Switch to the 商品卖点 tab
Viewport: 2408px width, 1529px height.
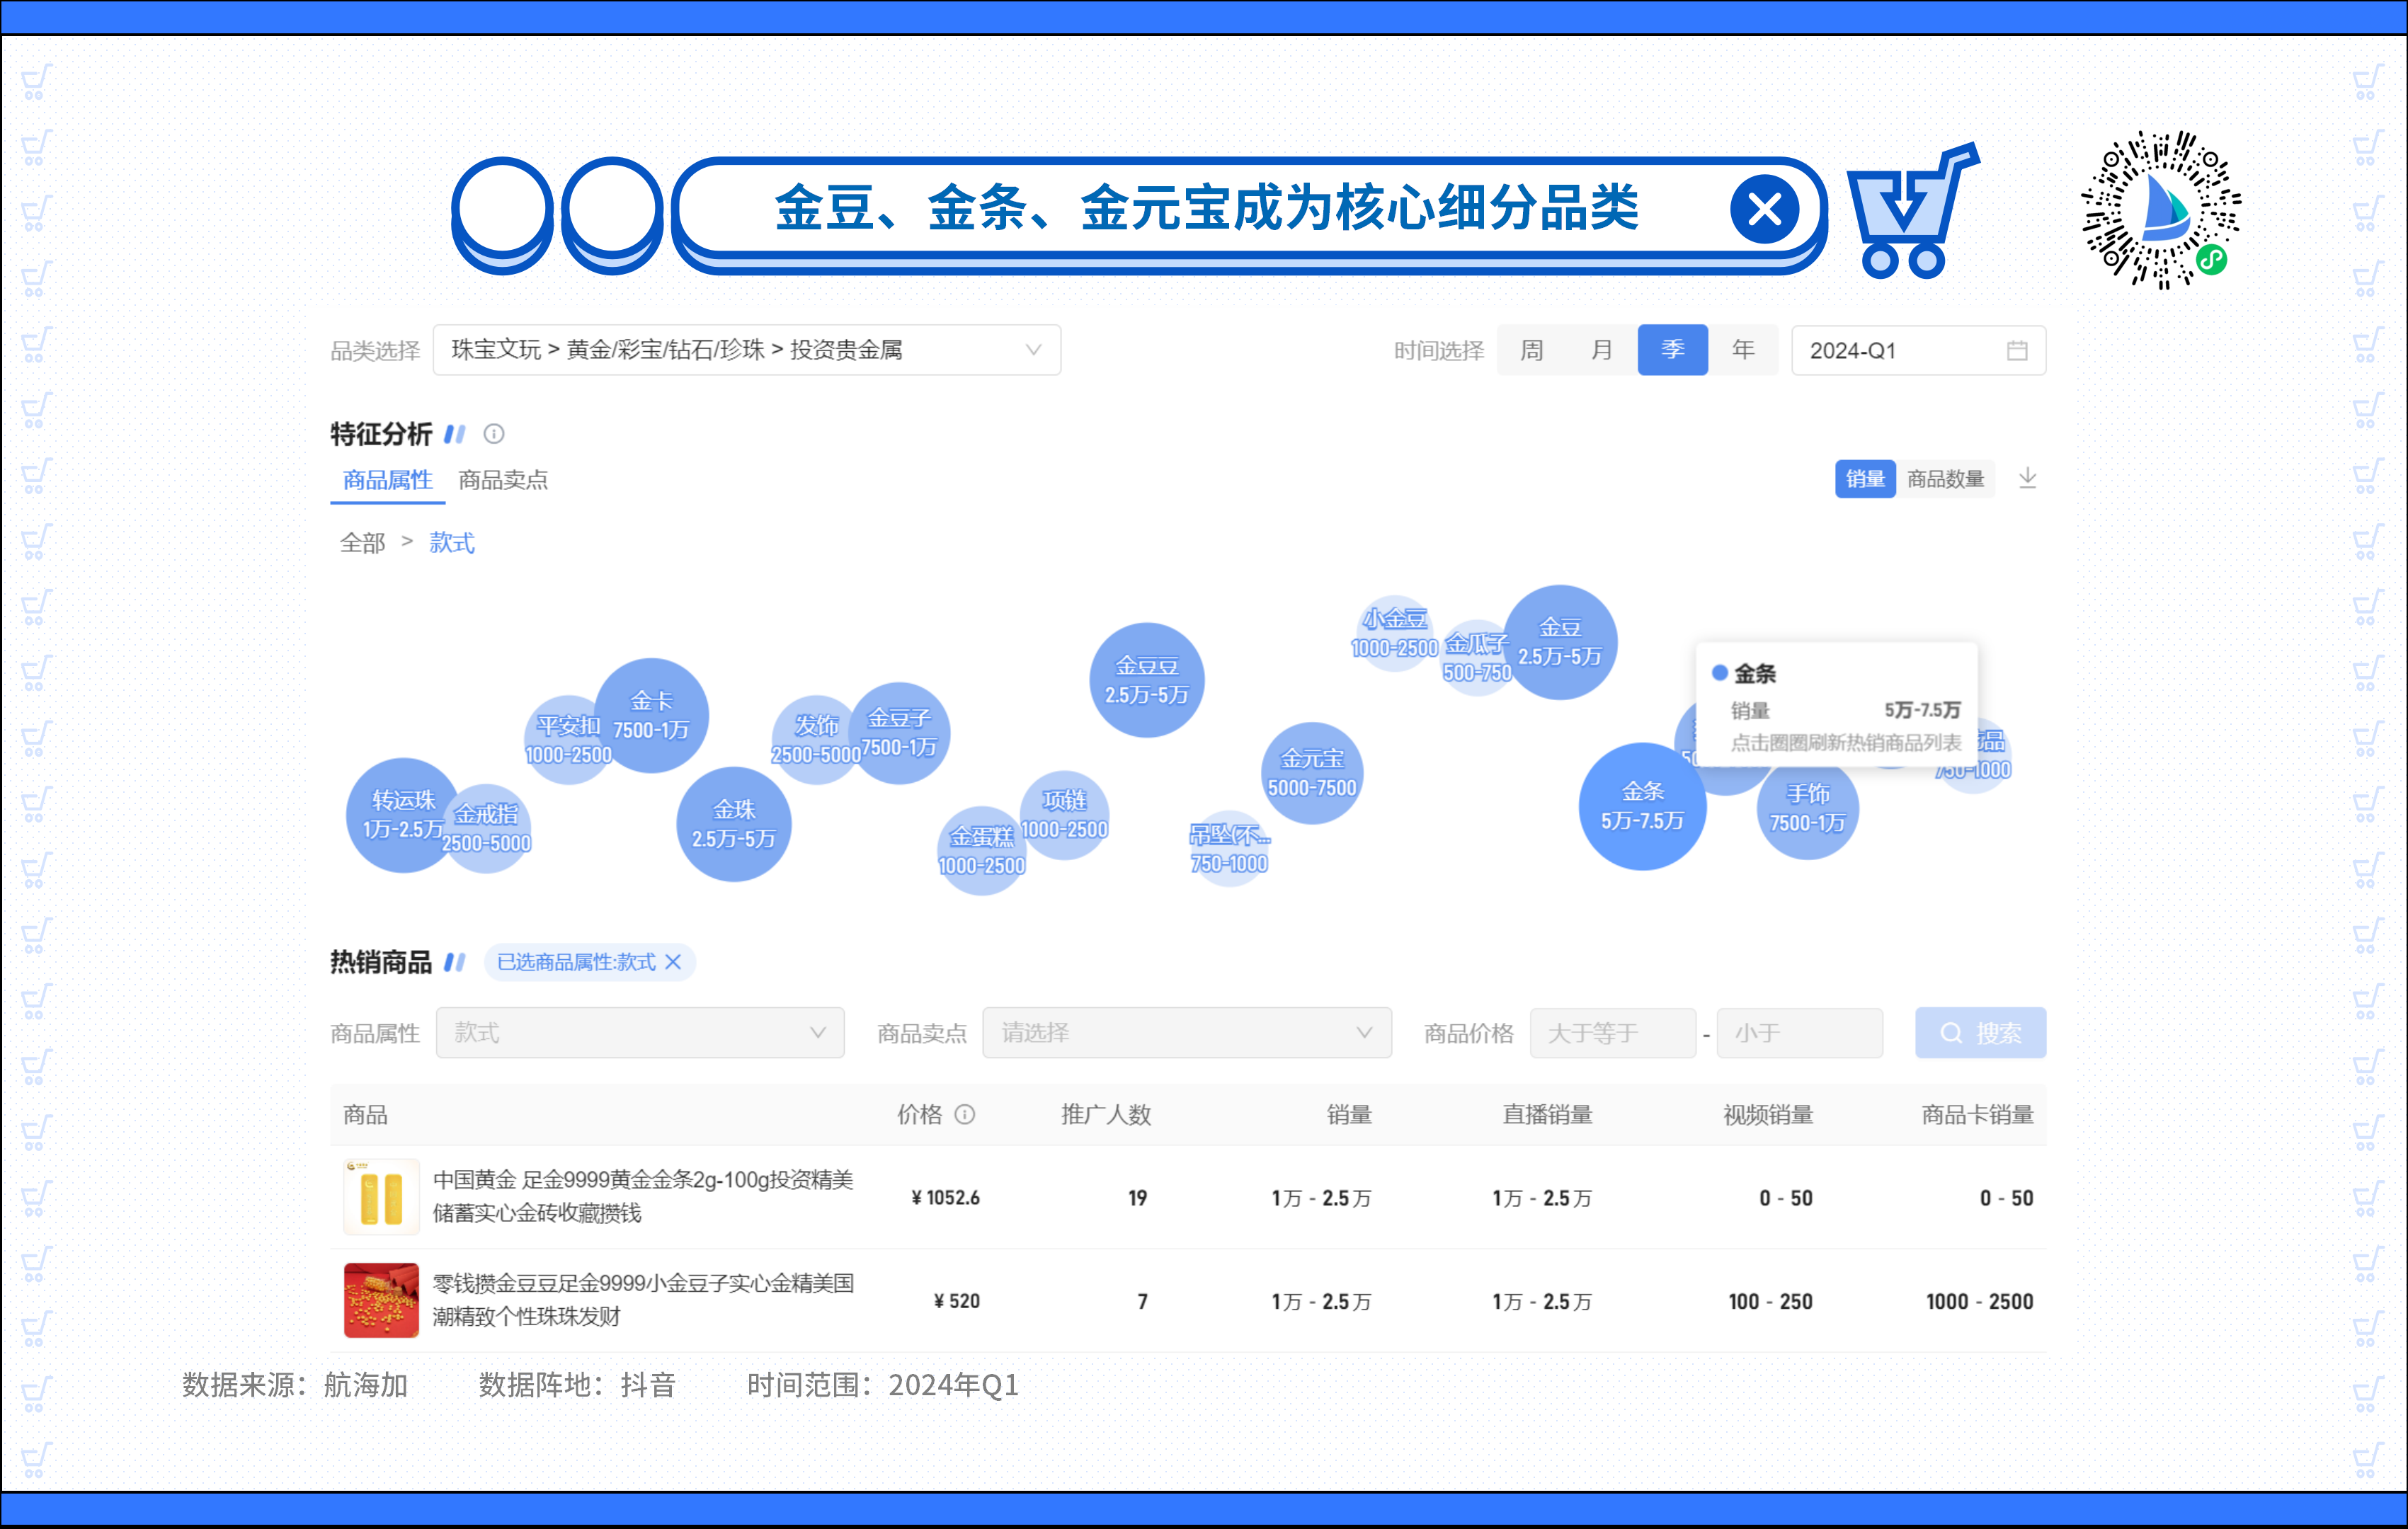click(x=503, y=481)
